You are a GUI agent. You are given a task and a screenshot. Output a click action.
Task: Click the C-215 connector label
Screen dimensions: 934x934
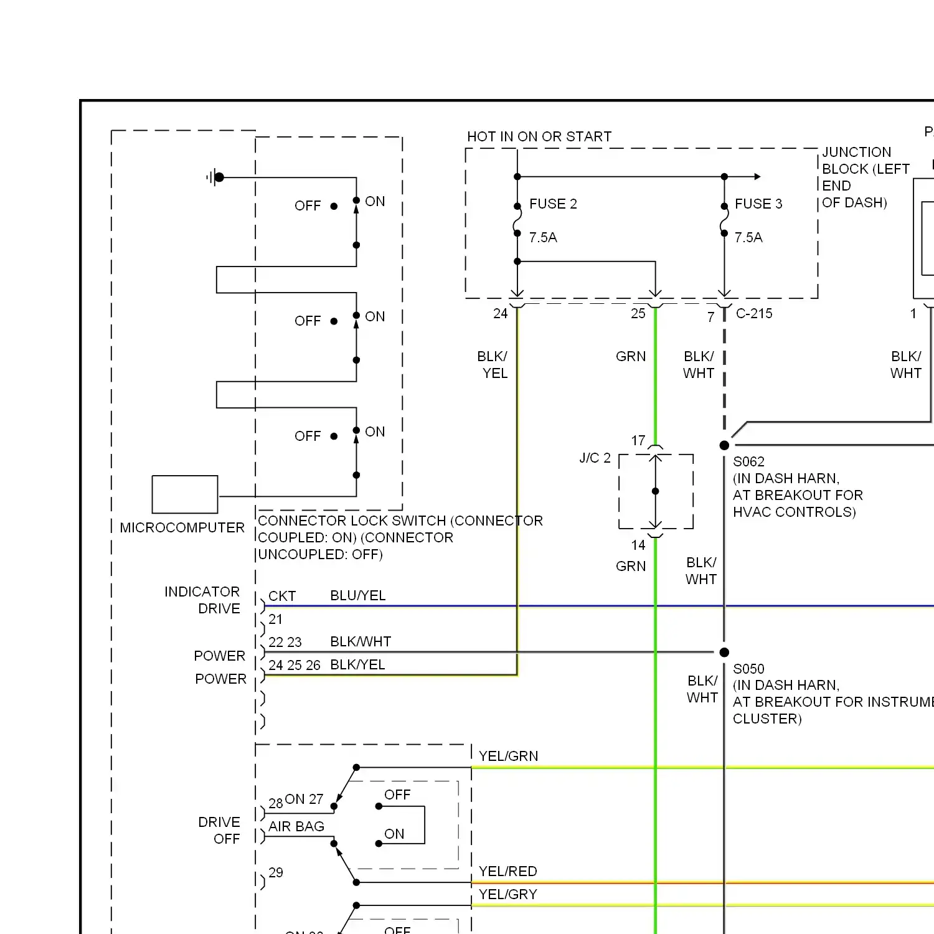pos(754,313)
